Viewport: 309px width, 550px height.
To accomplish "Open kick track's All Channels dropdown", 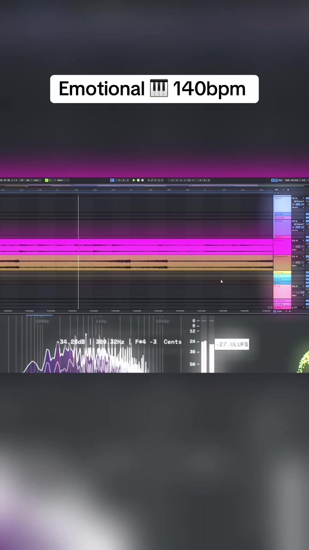I will (299, 201).
